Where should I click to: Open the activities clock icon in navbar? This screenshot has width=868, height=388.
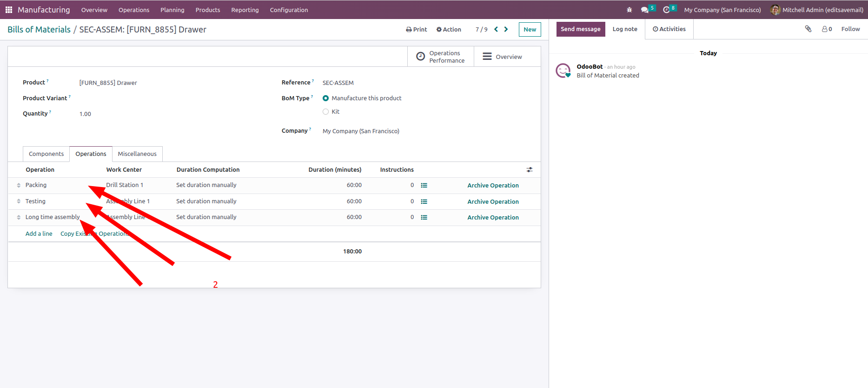coord(666,10)
